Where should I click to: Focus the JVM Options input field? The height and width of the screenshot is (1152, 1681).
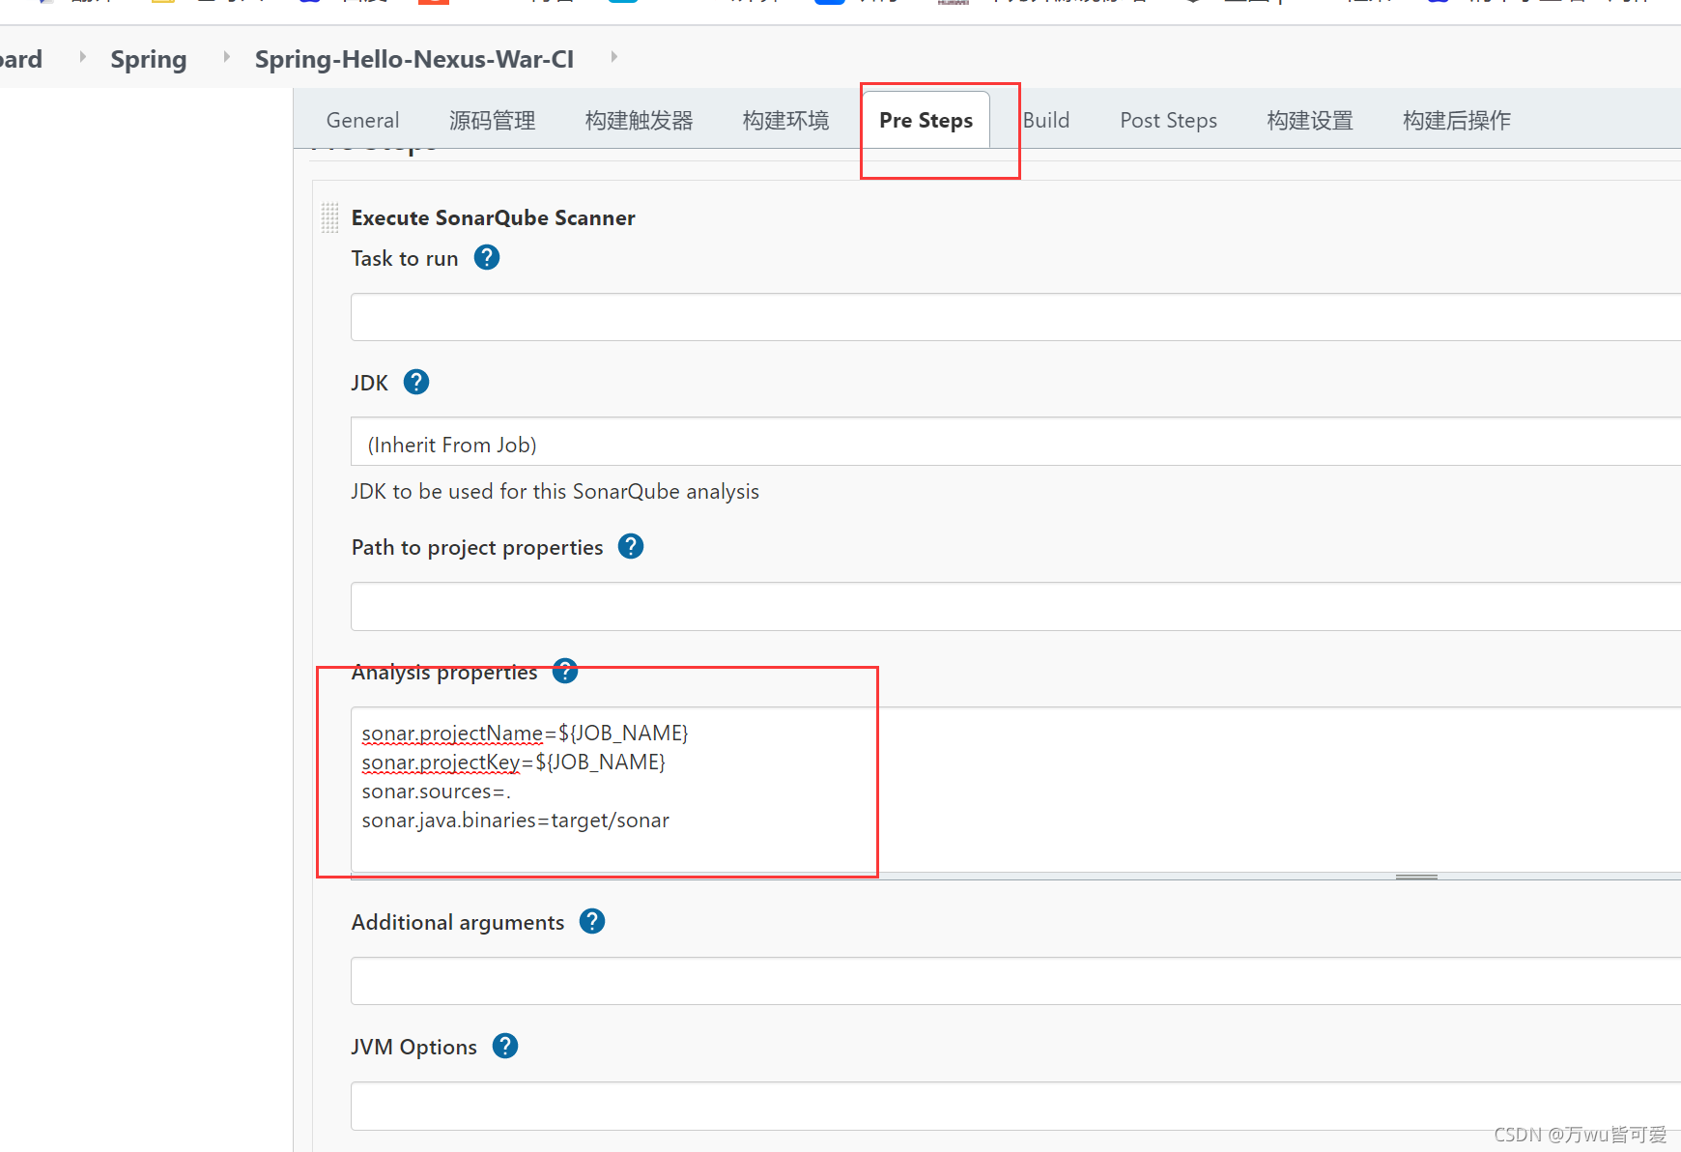1015,1106
